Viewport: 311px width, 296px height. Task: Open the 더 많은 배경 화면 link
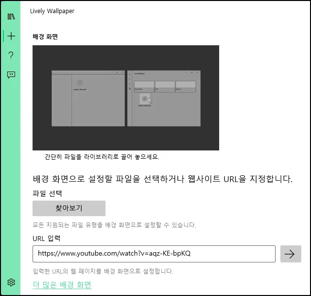[x=62, y=285]
